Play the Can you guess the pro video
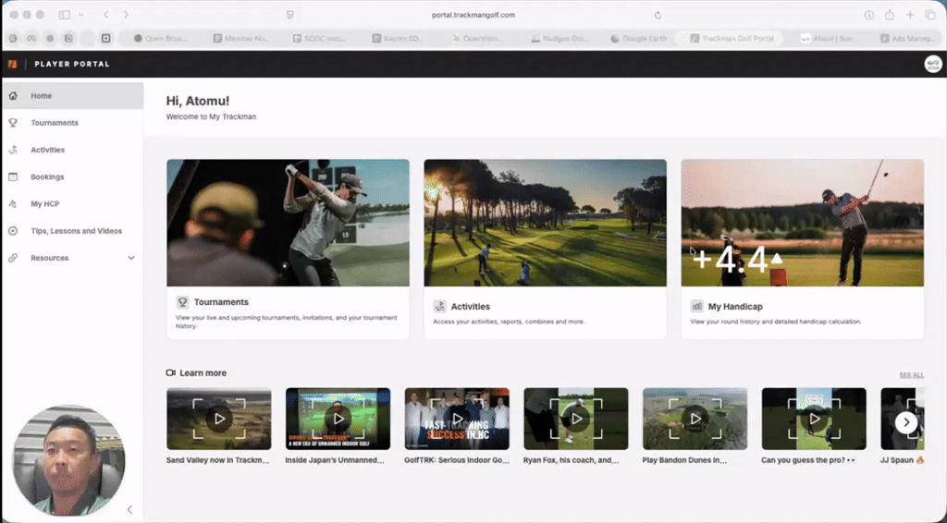The height and width of the screenshot is (523, 947). pyautogui.click(x=814, y=419)
